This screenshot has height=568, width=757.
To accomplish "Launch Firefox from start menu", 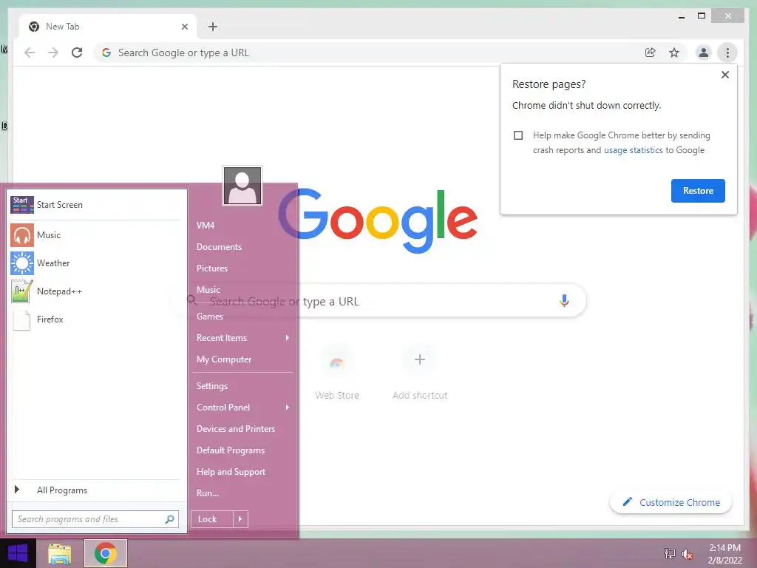I will pos(96,319).
